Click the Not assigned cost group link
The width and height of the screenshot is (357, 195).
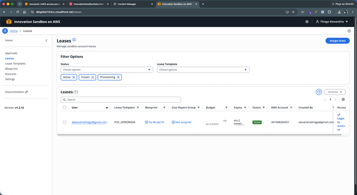pyautogui.click(x=182, y=122)
